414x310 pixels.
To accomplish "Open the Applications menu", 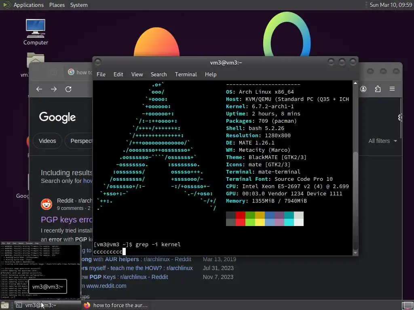I will [x=29, y=5].
